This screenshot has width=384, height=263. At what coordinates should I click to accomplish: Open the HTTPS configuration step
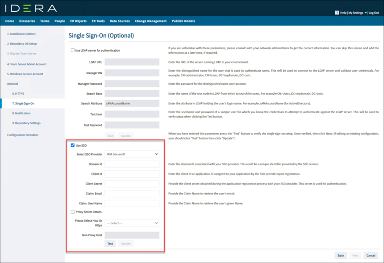tap(19, 93)
